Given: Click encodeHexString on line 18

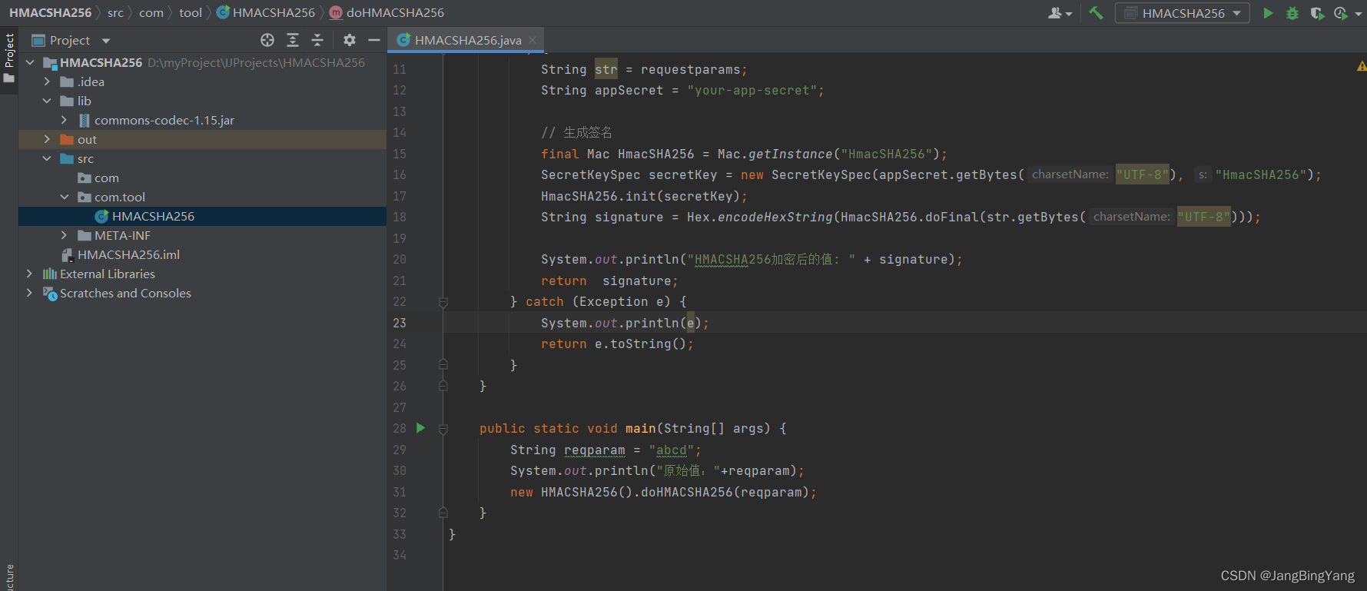Looking at the screenshot, I should pos(775,217).
